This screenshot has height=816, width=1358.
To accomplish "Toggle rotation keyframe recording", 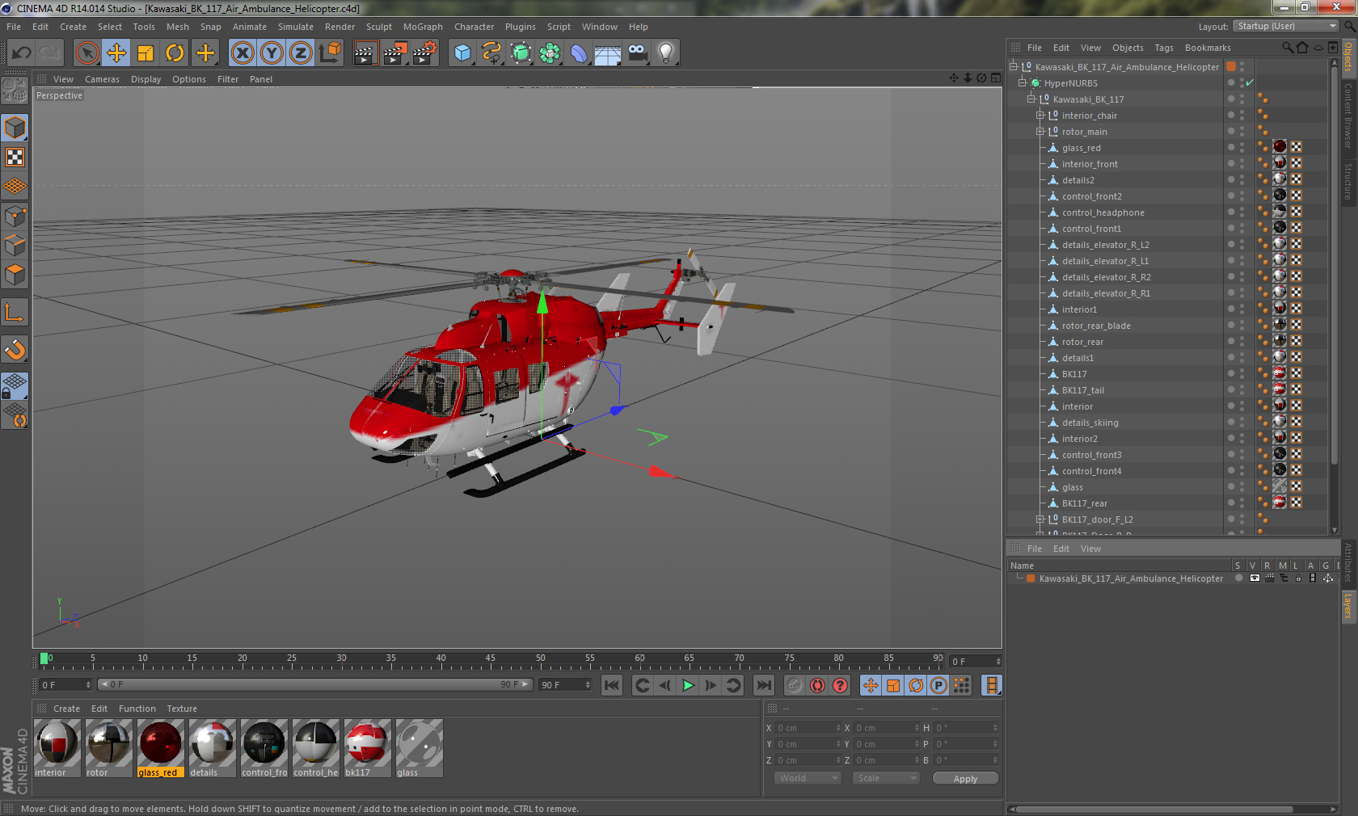I will tap(916, 685).
